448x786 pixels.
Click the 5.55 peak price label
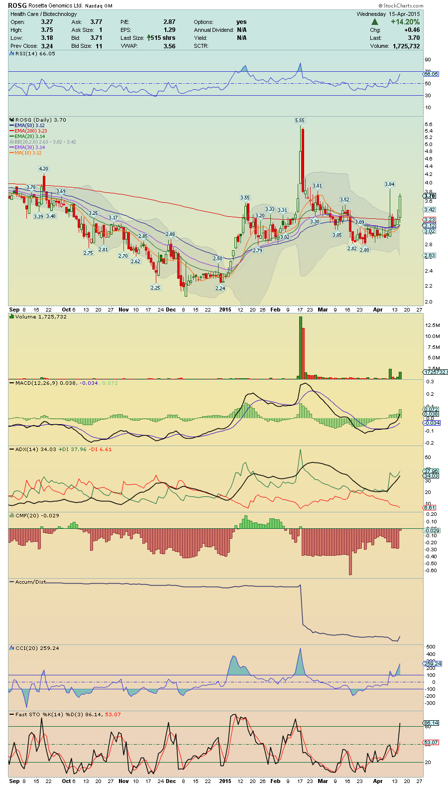300,121
